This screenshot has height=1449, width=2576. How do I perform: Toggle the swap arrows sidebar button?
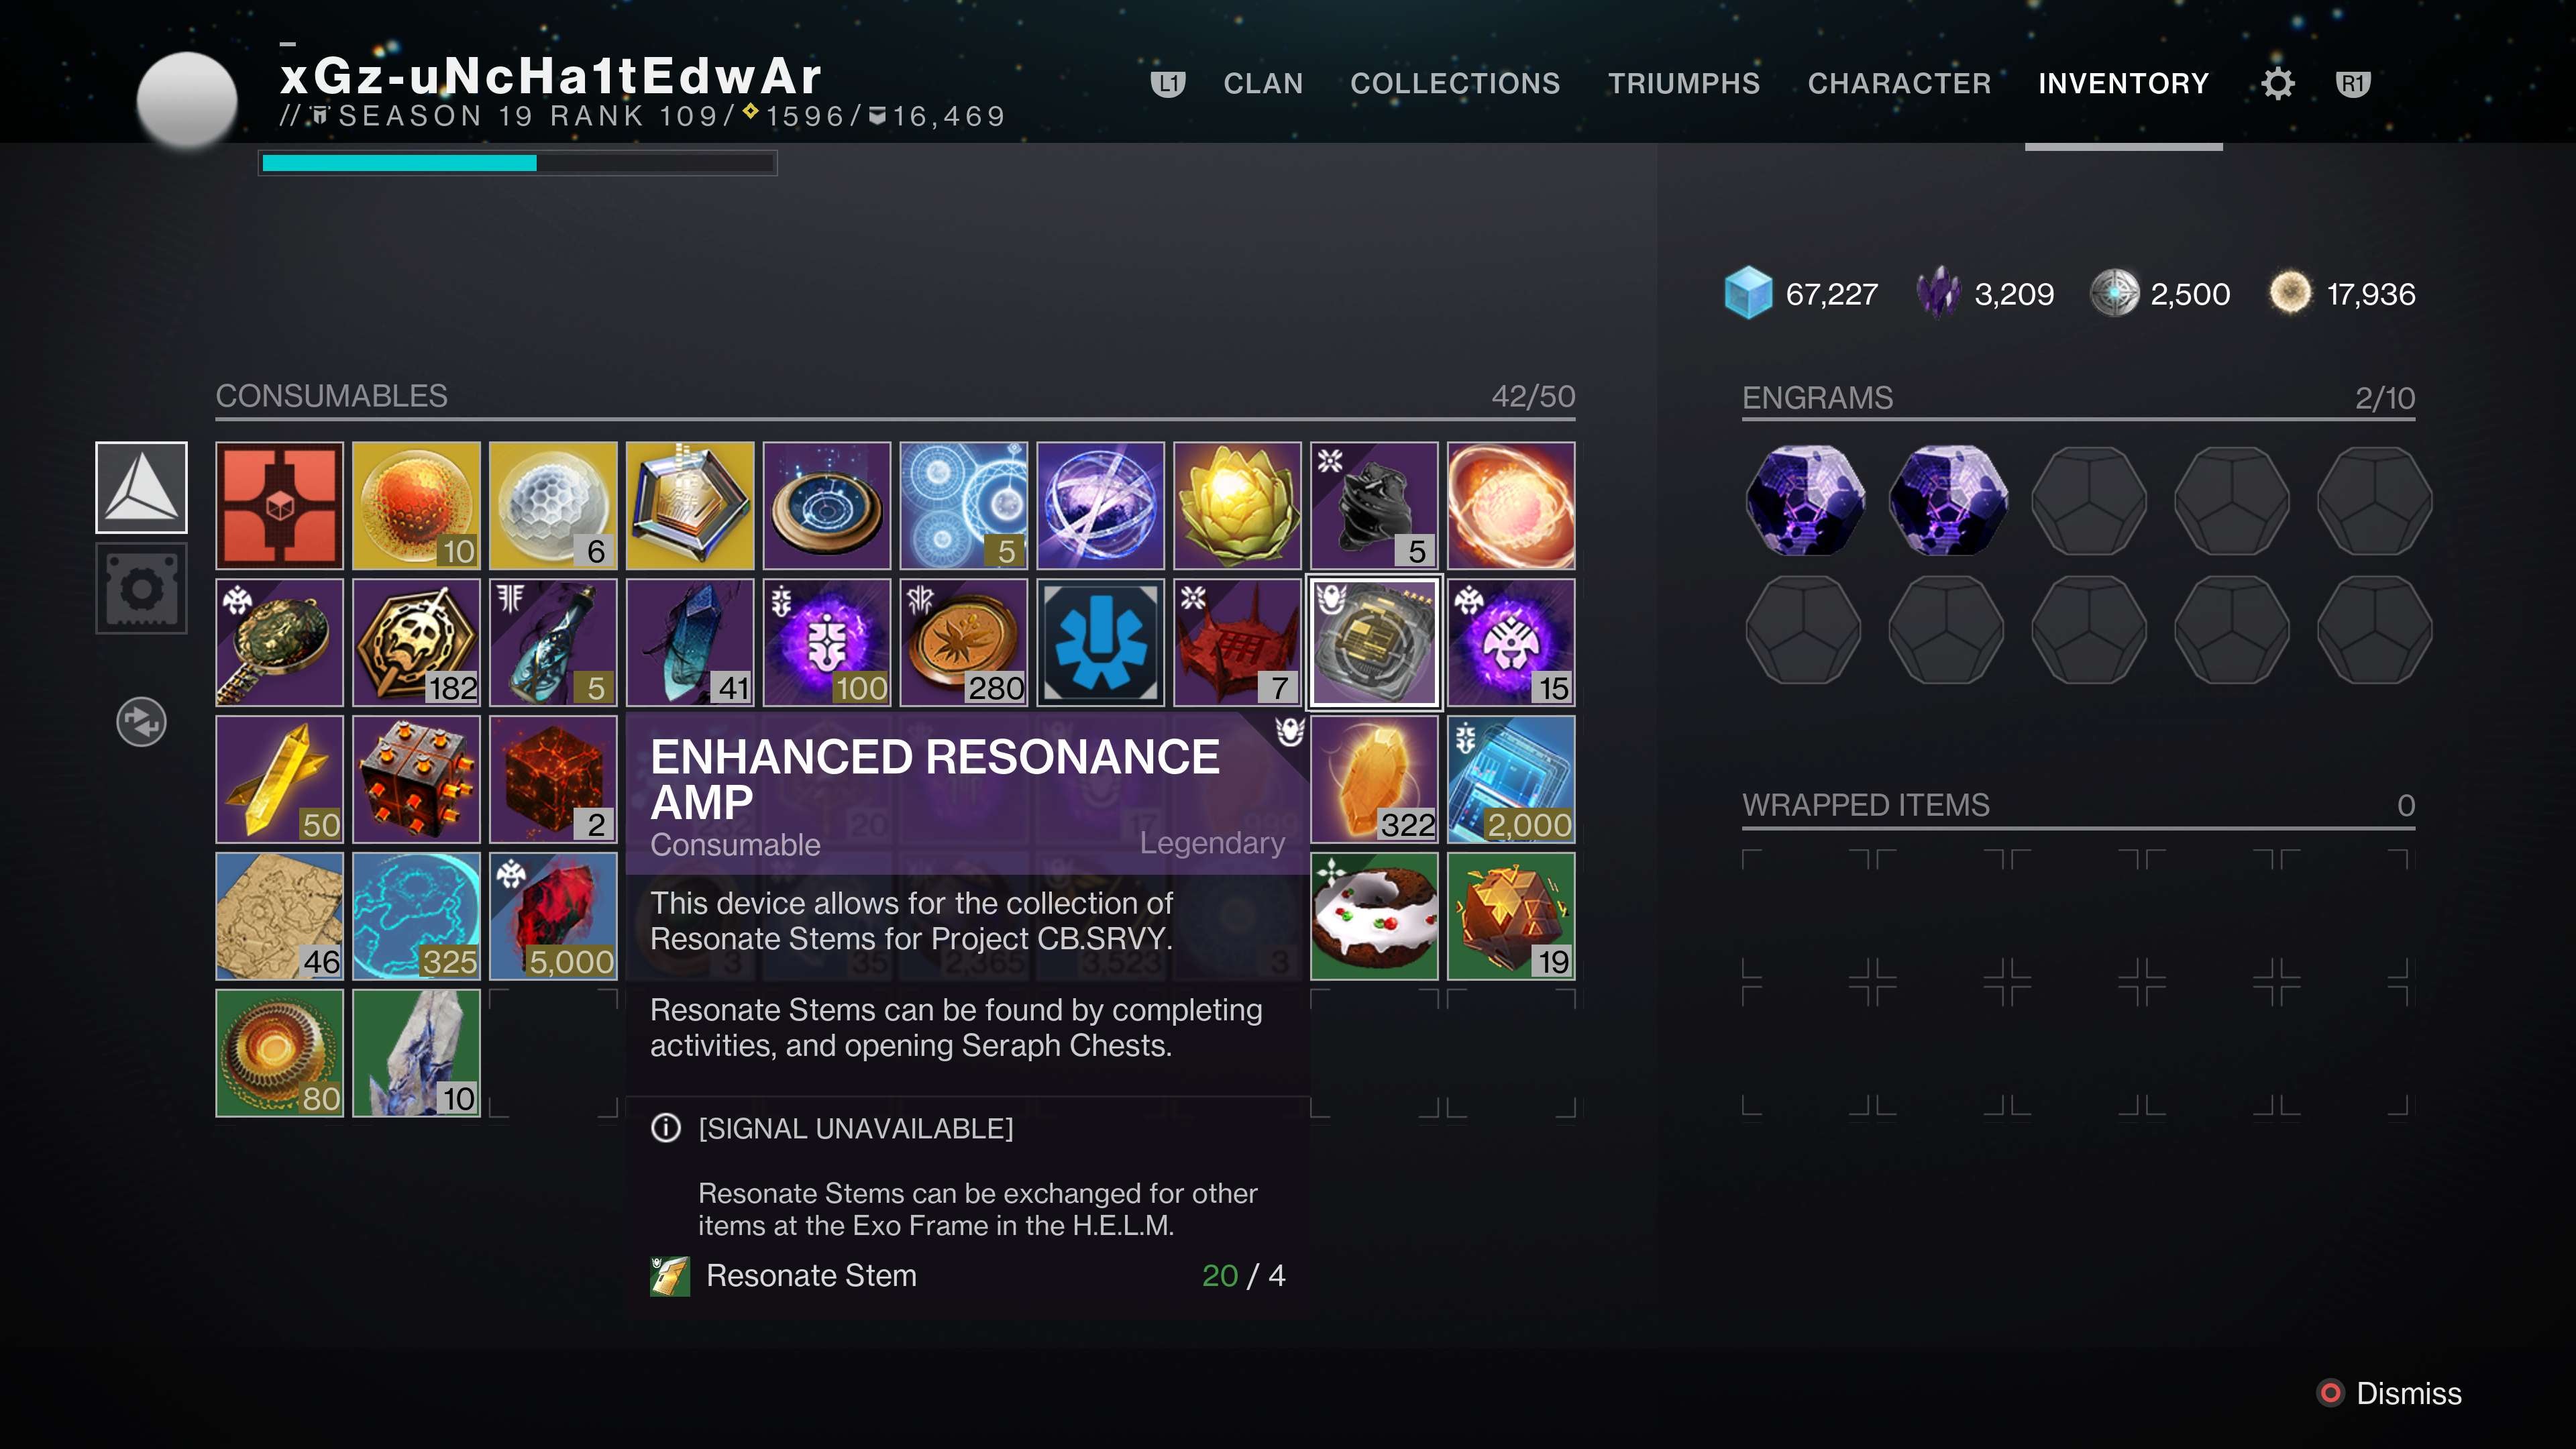coord(141,722)
